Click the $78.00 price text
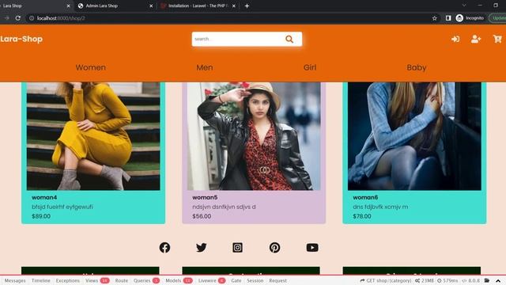 pos(362,216)
